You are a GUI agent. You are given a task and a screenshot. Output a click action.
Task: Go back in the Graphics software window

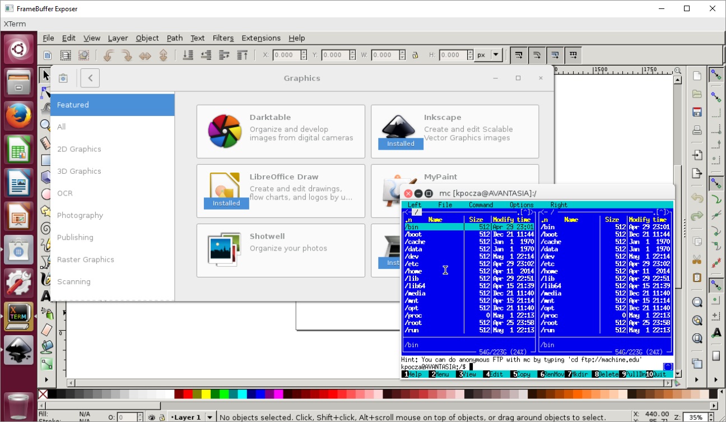click(90, 78)
